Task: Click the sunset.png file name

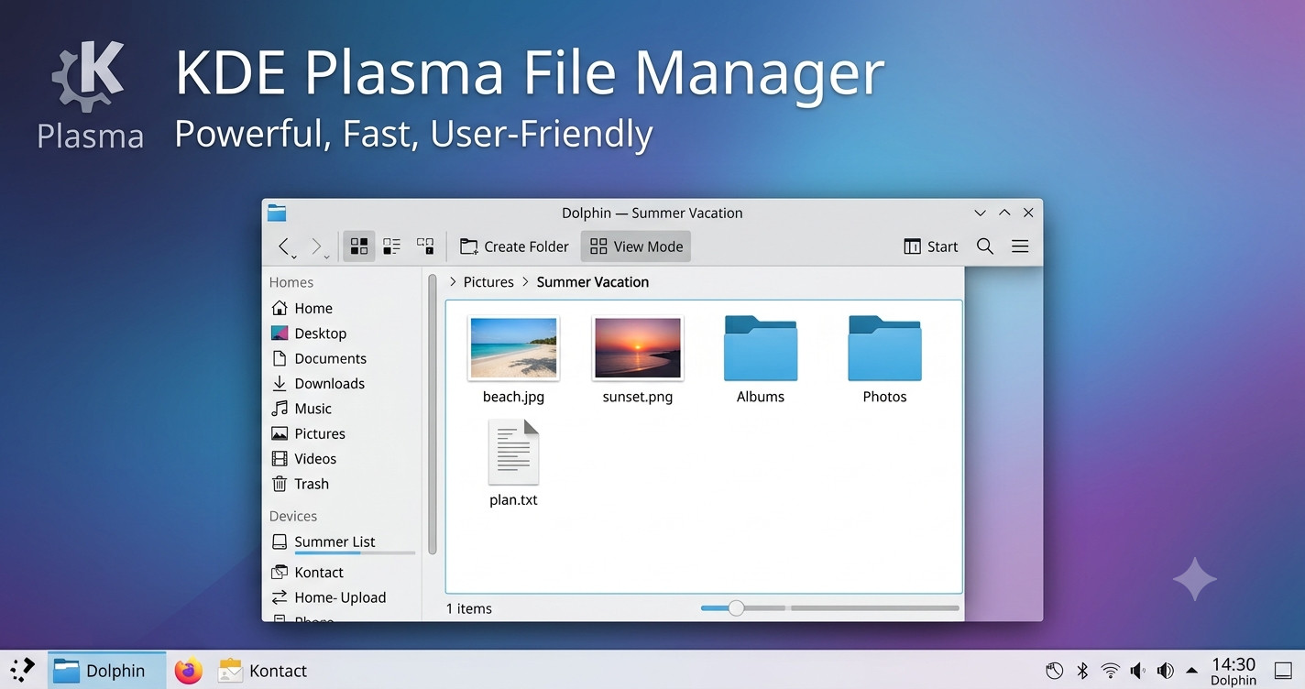Action: pos(638,397)
